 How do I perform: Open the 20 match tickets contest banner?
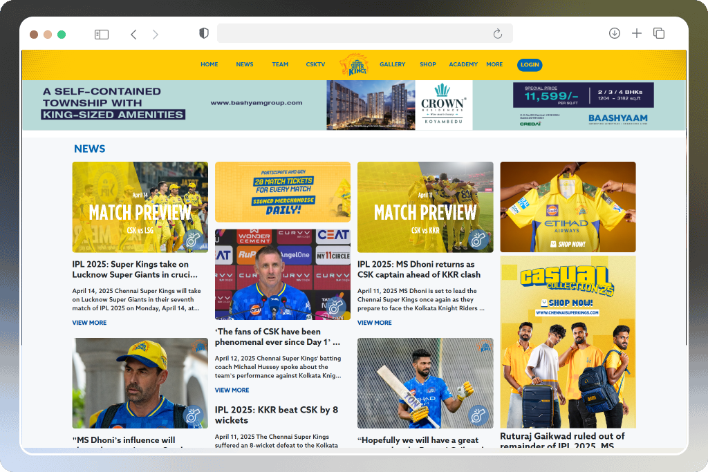pos(283,192)
